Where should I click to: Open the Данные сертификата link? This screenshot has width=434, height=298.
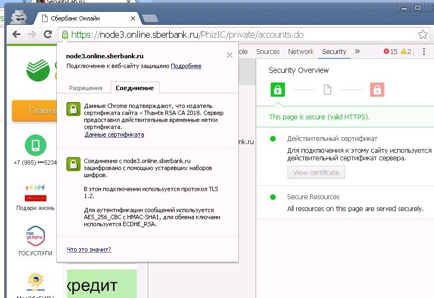(x=115, y=134)
